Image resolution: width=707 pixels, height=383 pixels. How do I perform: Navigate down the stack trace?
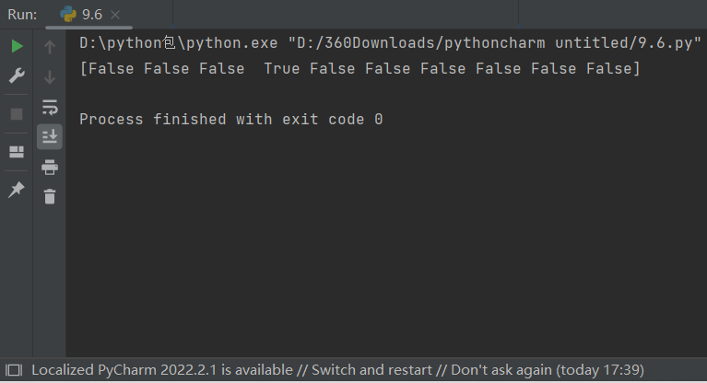pyautogui.click(x=50, y=77)
